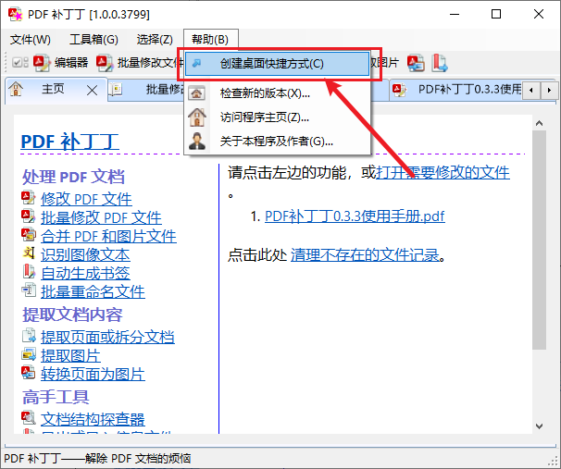
Task: Open the 编辑器 toolbar button
Action: pos(61,63)
